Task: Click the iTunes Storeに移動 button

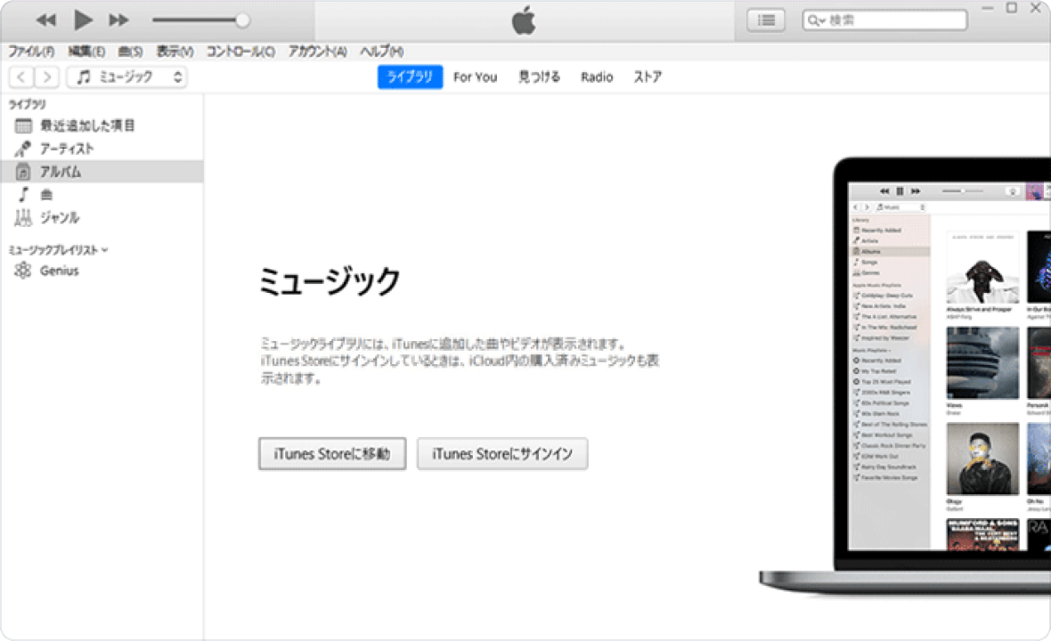Action: click(x=332, y=454)
